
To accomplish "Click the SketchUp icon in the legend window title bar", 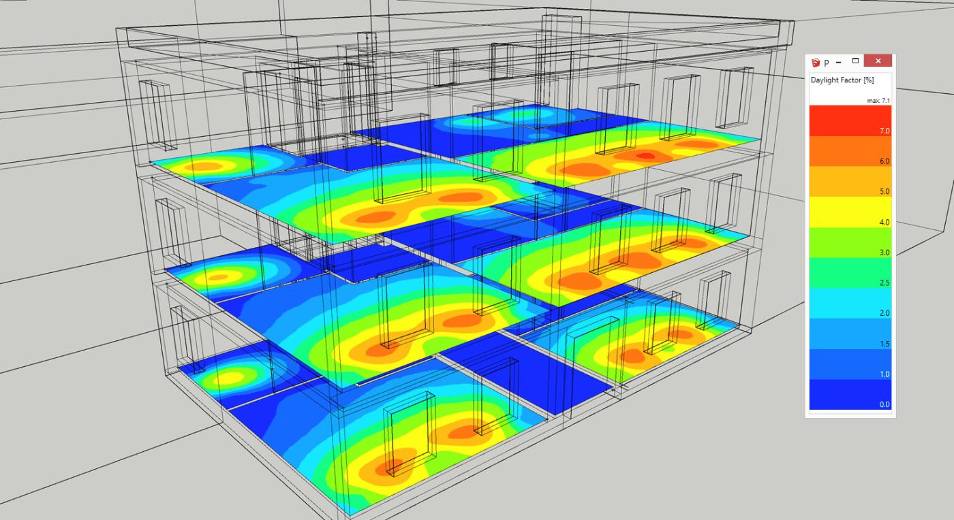I will (816, 63).
